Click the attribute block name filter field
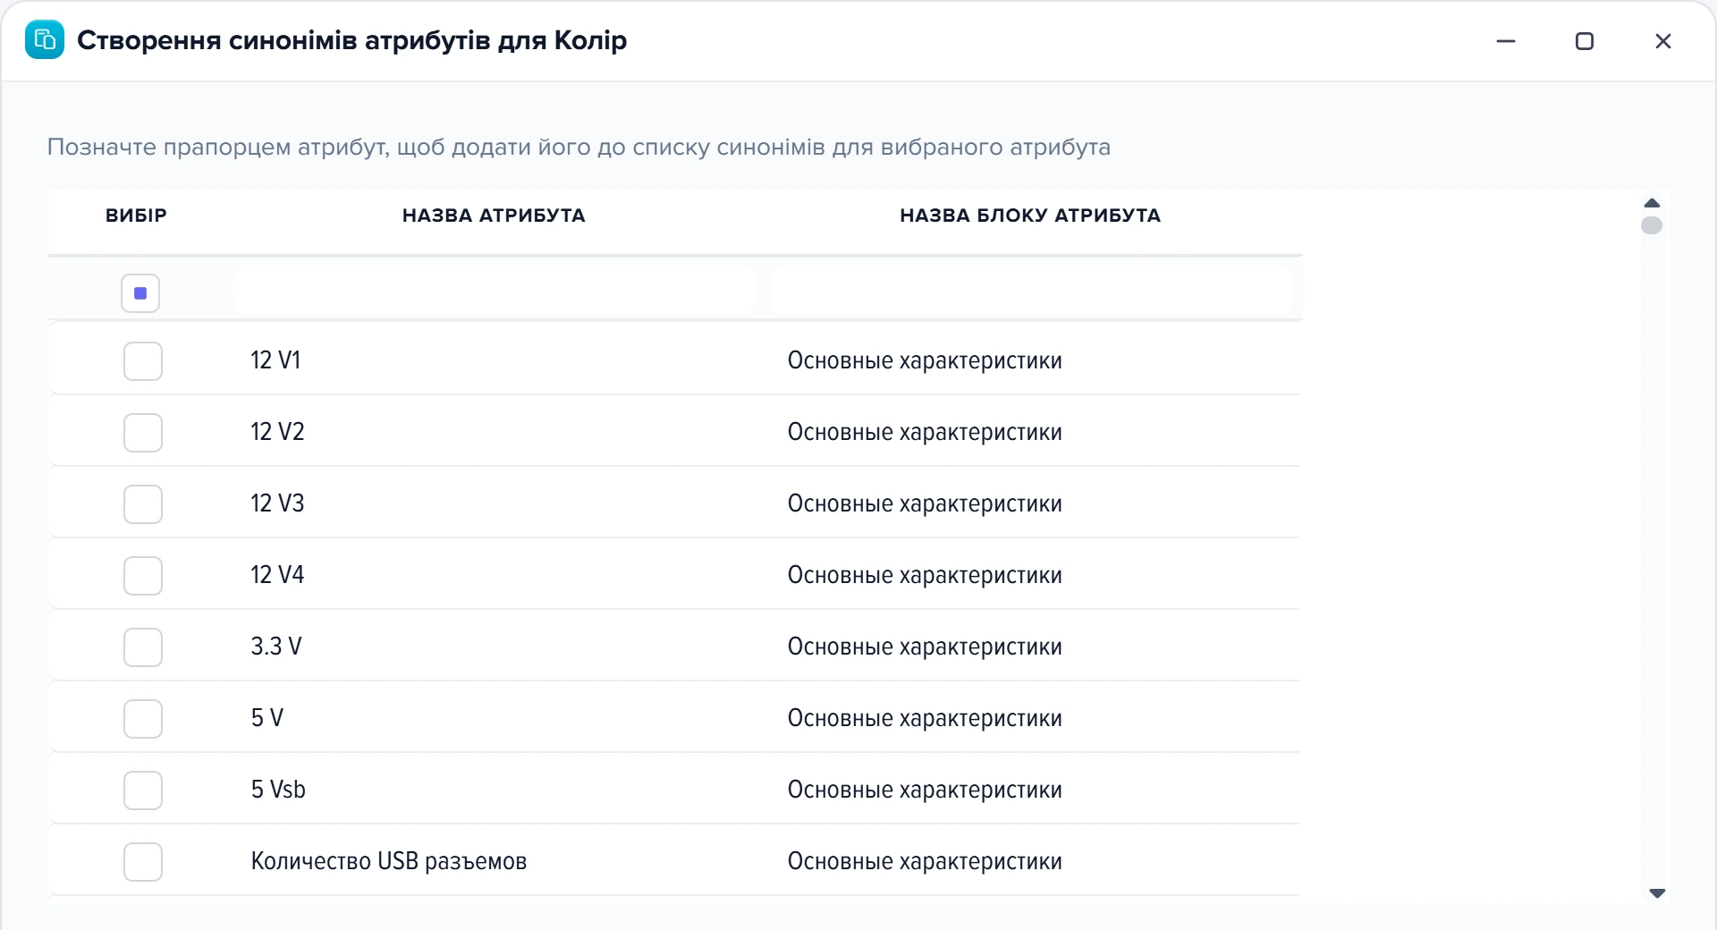This screenshot has width=1717, height=930. pyautogui.click(x=1030, y=290)
